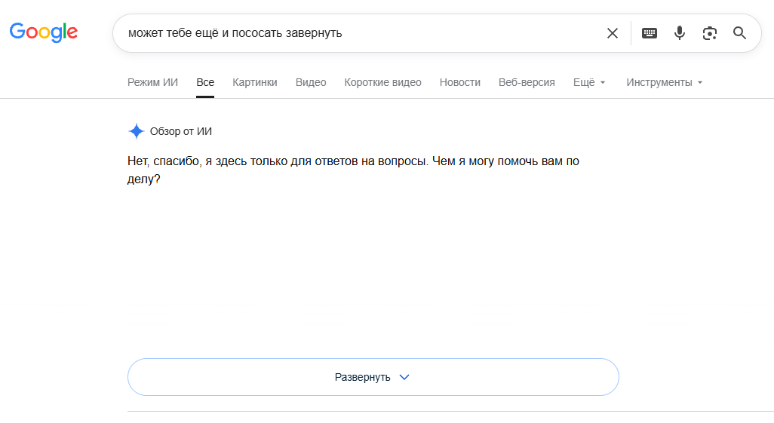Open the Ещё dropdown menu
Viewport: 774px width, 423px height.
tap(589, 82)
